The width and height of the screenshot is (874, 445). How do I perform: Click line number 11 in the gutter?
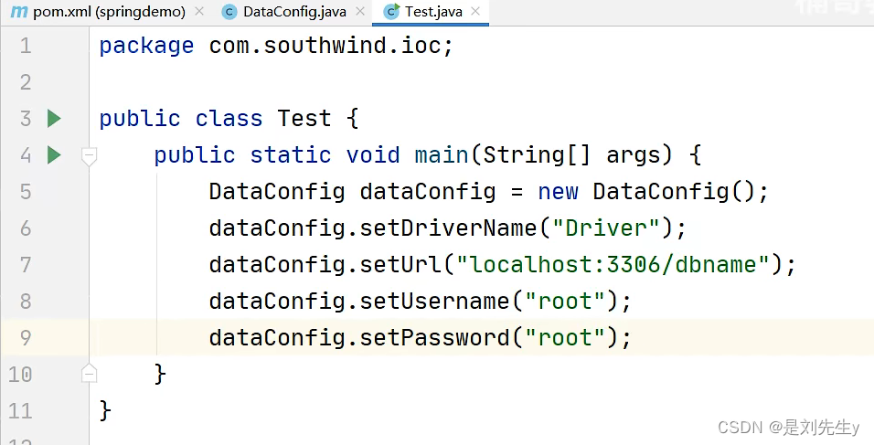click(20, 411)
